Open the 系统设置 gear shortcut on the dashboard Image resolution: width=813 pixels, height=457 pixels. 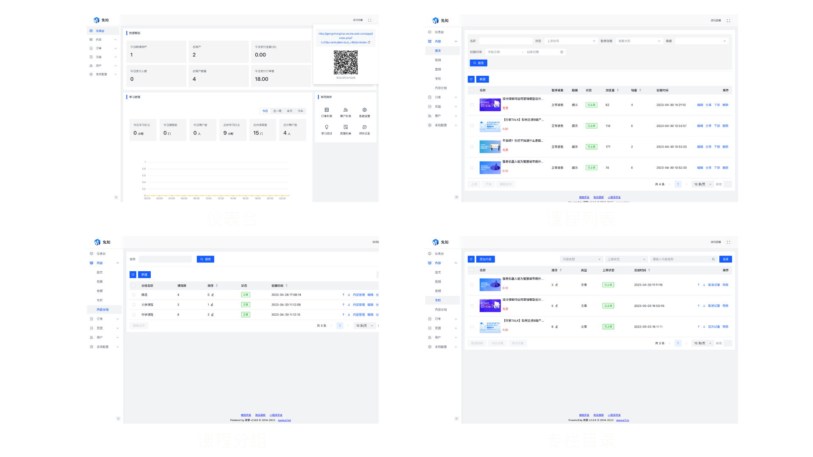(365, 110)
